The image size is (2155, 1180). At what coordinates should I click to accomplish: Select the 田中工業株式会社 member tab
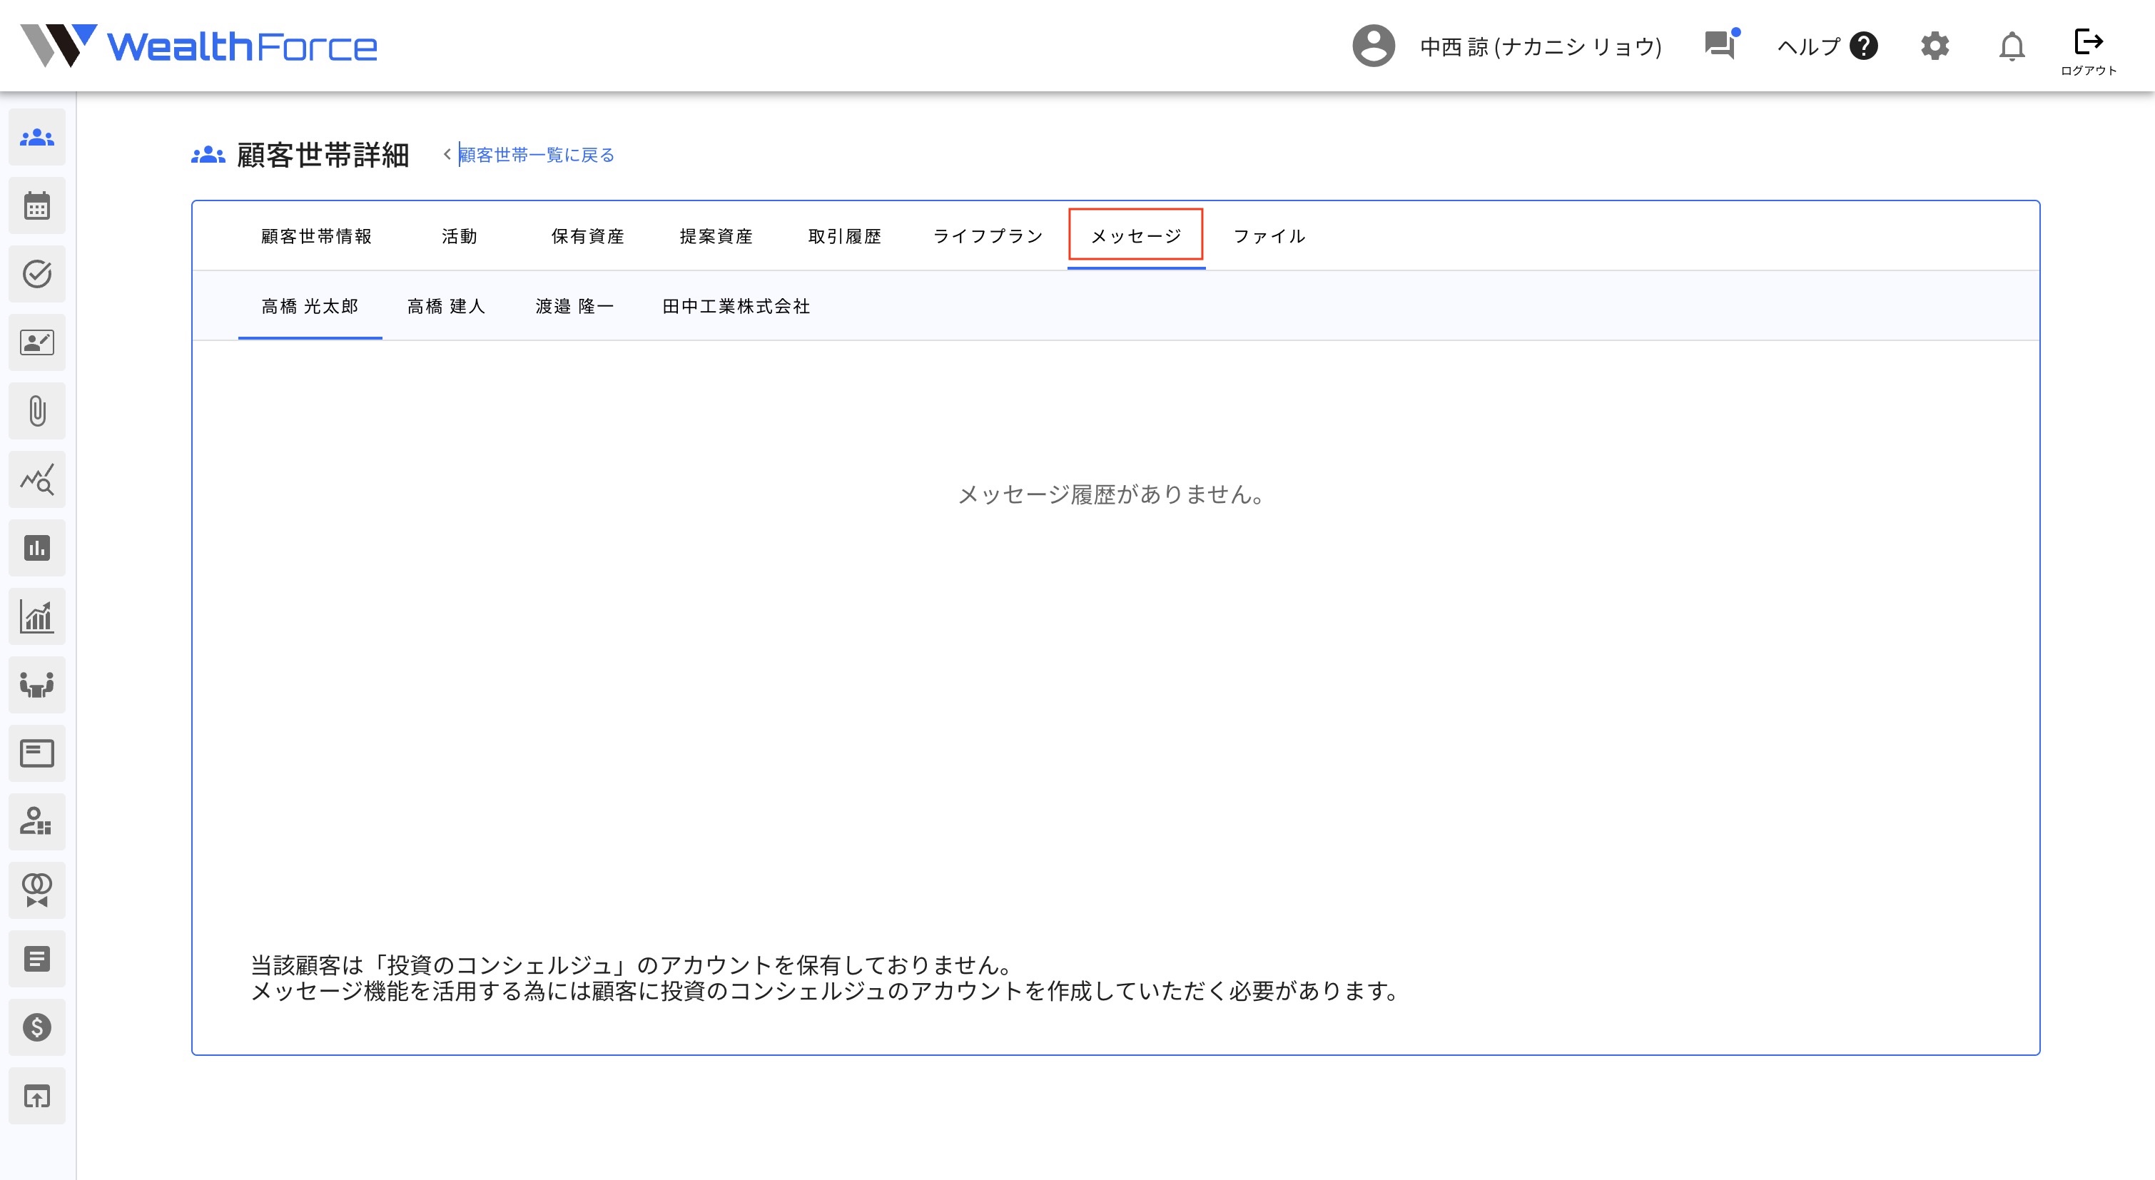click(x=736, y=307)
